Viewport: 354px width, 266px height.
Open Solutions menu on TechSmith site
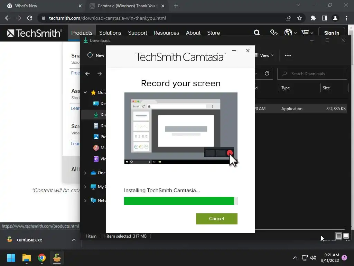point(110,33)
